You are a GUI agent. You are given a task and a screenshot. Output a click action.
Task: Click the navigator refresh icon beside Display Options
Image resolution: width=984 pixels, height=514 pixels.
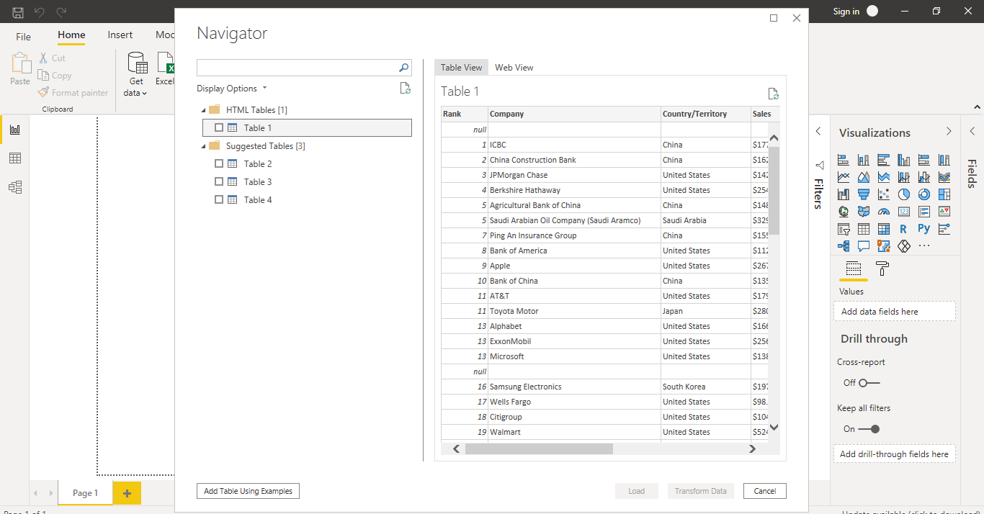[x=406, y=89]
